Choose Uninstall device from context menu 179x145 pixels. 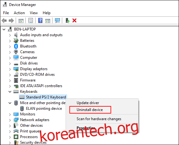(x=89, y=110)
